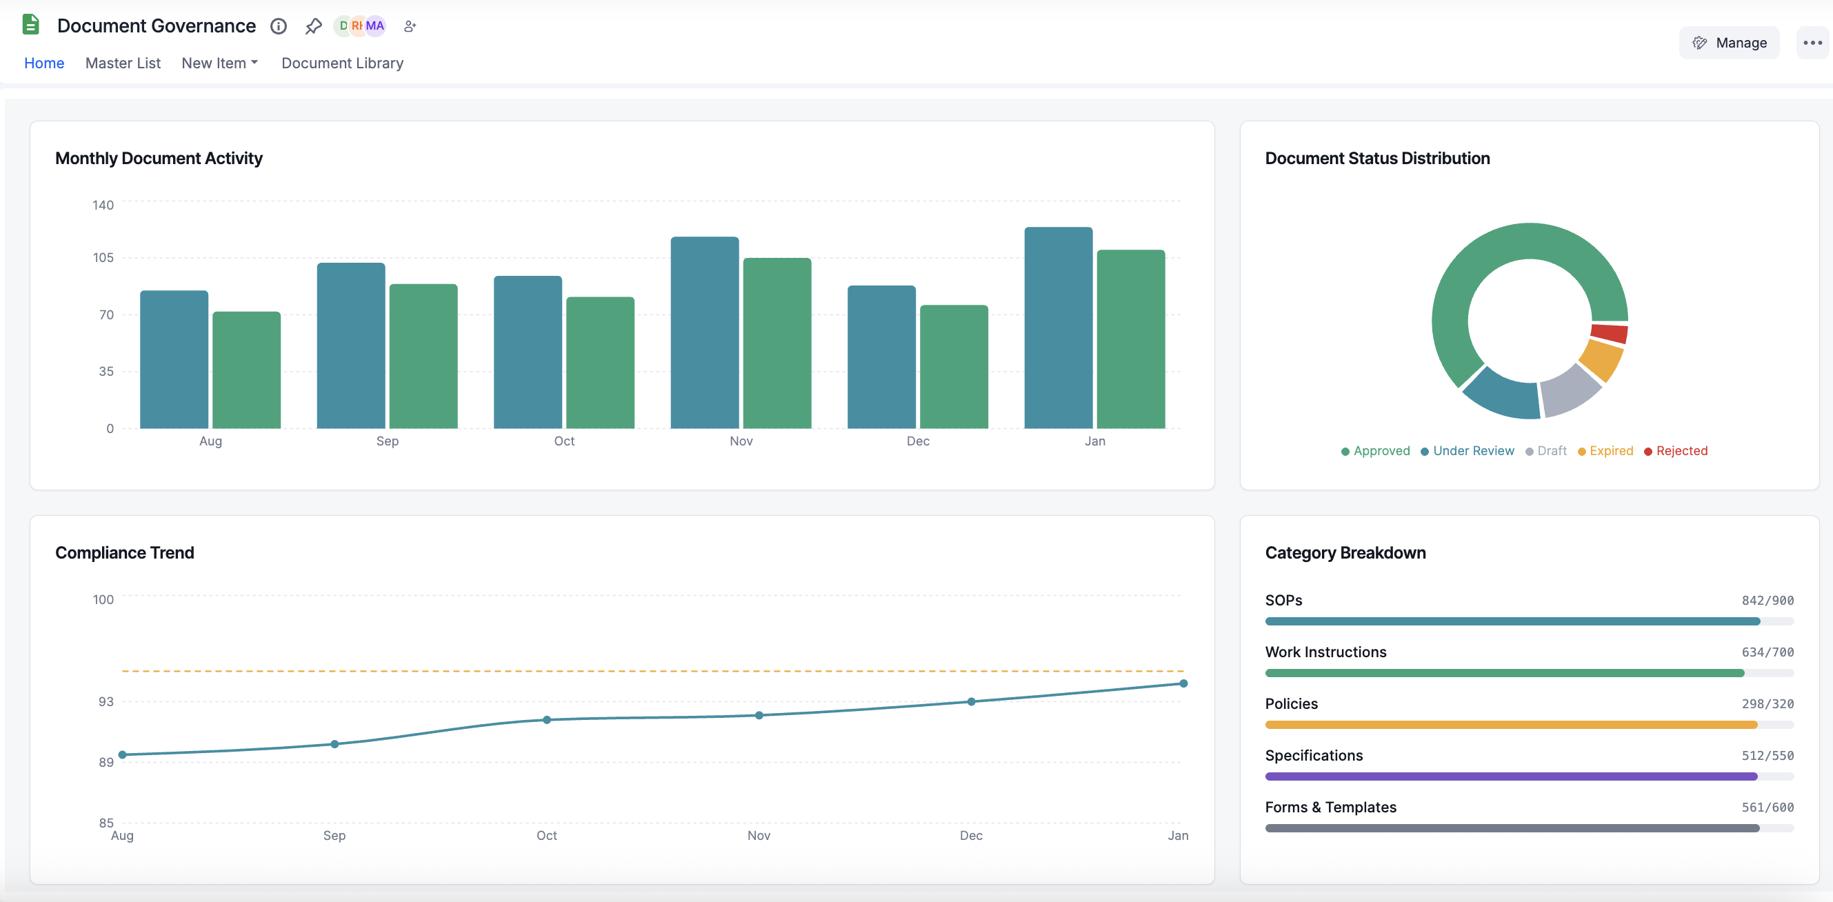
Task: Click the D user avatar
Action: pos(343,26)
